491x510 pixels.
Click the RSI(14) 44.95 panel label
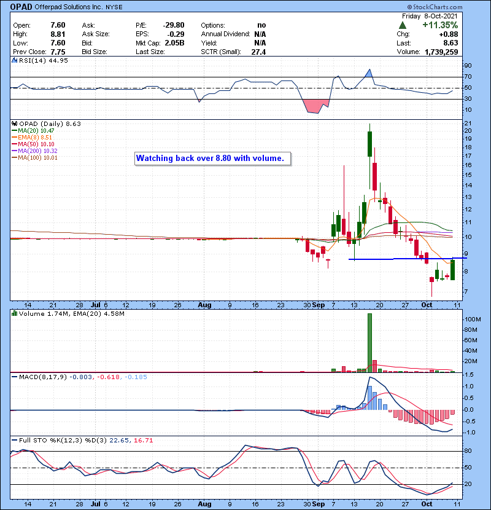tap(44, 60)
